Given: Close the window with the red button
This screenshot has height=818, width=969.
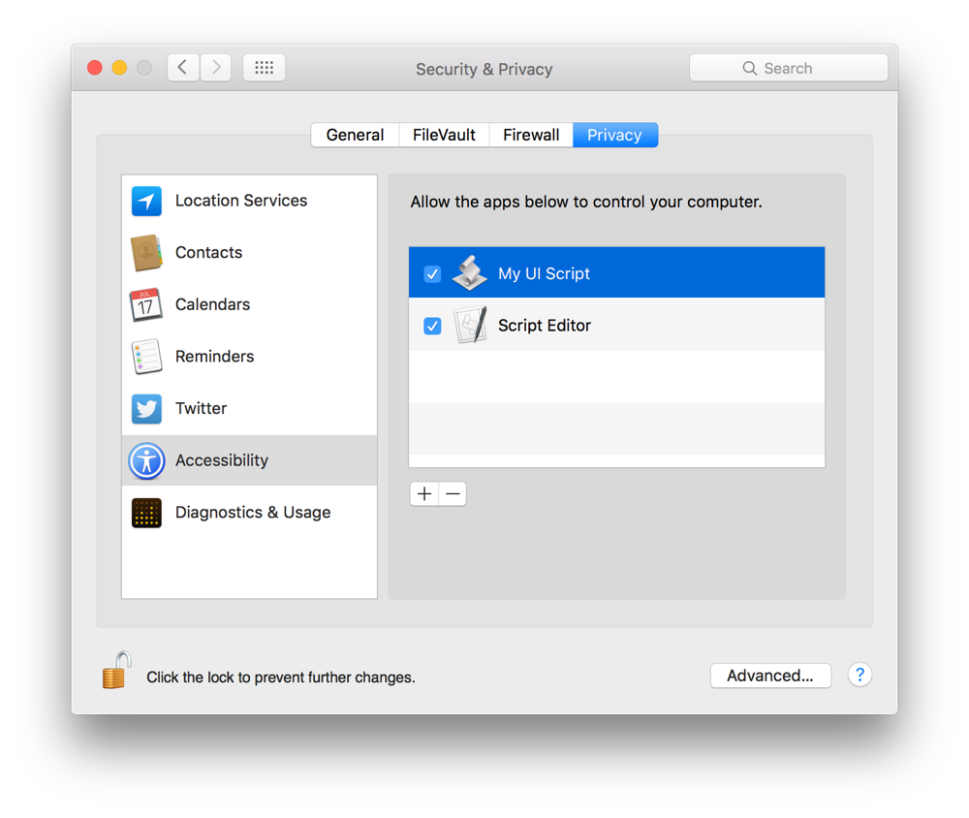Looking at the screenshot, I should [x=95, y=68].
